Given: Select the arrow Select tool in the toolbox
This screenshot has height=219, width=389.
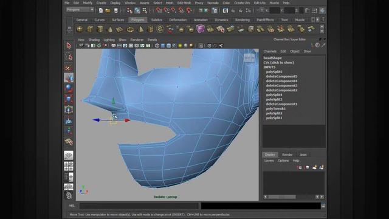Looking at the screenshot, I should coord(69,46).
